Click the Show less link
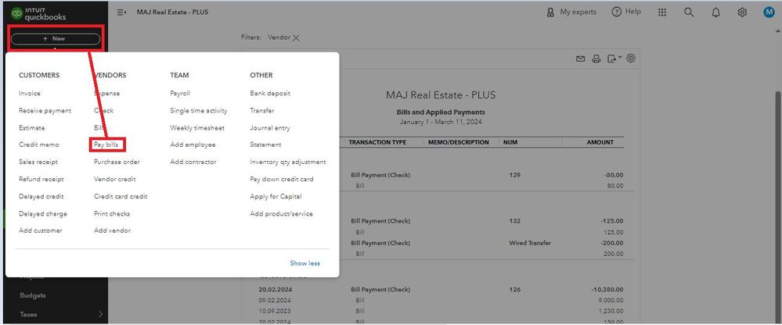Viewport: 782px width, 325px height. 305,263
